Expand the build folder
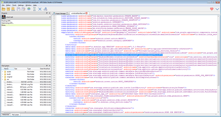The height and width of the screenshot is (117, 221). point(2,74)
